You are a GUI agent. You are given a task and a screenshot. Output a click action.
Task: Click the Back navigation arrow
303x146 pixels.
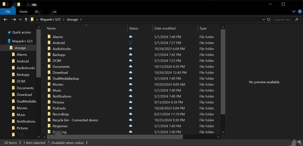coord(5,20)
